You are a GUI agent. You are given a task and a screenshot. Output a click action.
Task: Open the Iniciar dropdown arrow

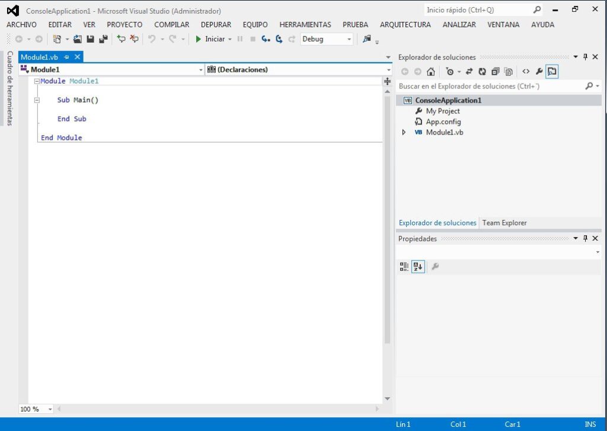(229, 39)
